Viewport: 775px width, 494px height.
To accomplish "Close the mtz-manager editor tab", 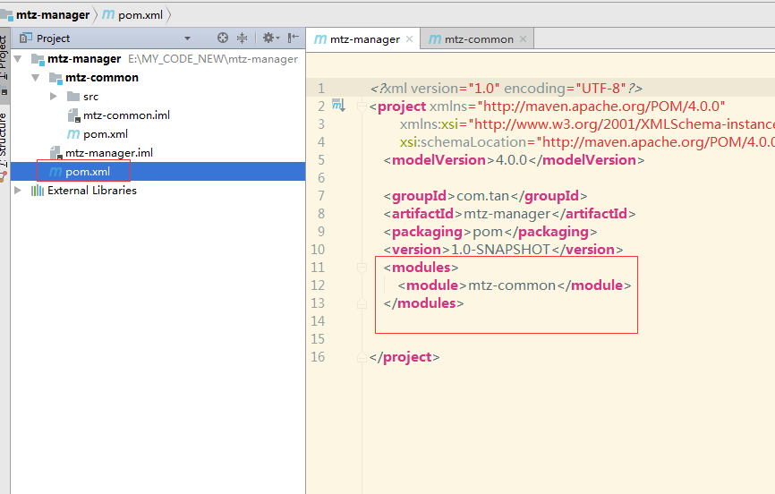I will point(410,39).
